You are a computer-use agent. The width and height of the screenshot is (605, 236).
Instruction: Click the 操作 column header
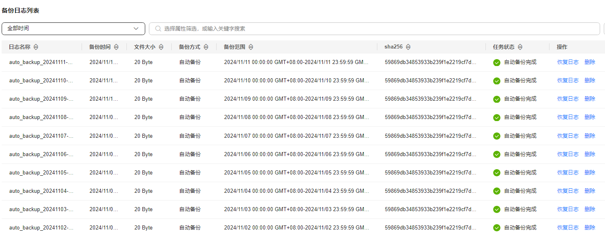tap(562, 47)
